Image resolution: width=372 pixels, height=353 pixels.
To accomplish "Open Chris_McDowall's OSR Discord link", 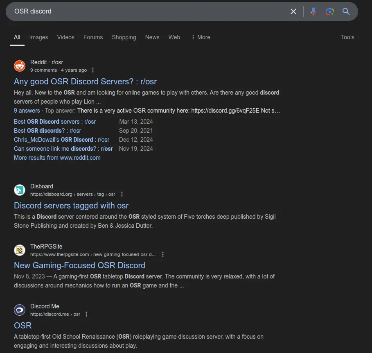I will [x=61, y=140].
